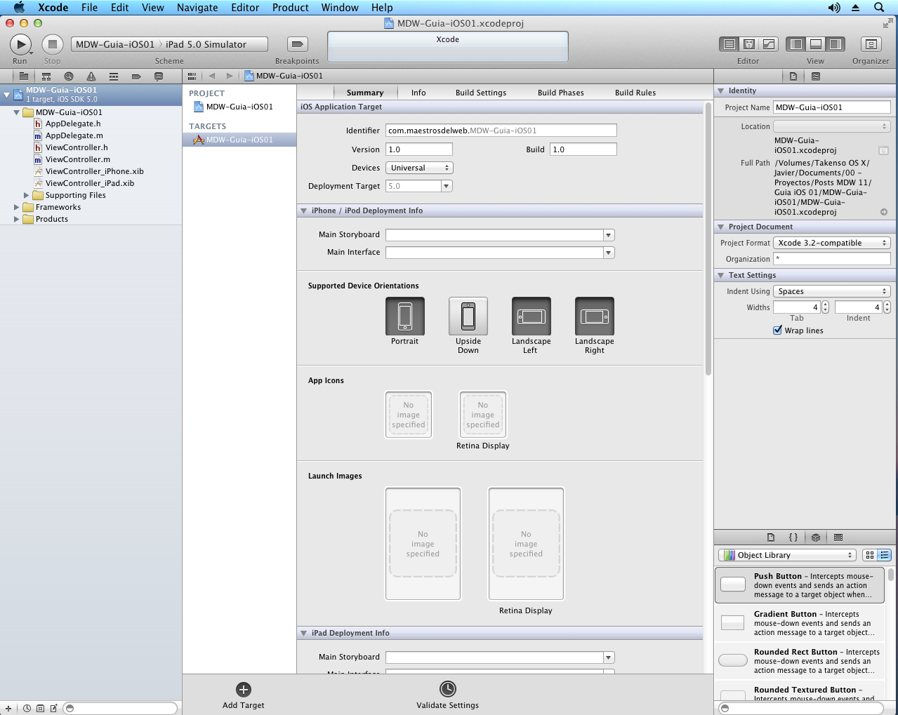The width and height of the screenshot is (898, 715).
Task: Show the Project navigator folder icon
Action: pos(24,76)
